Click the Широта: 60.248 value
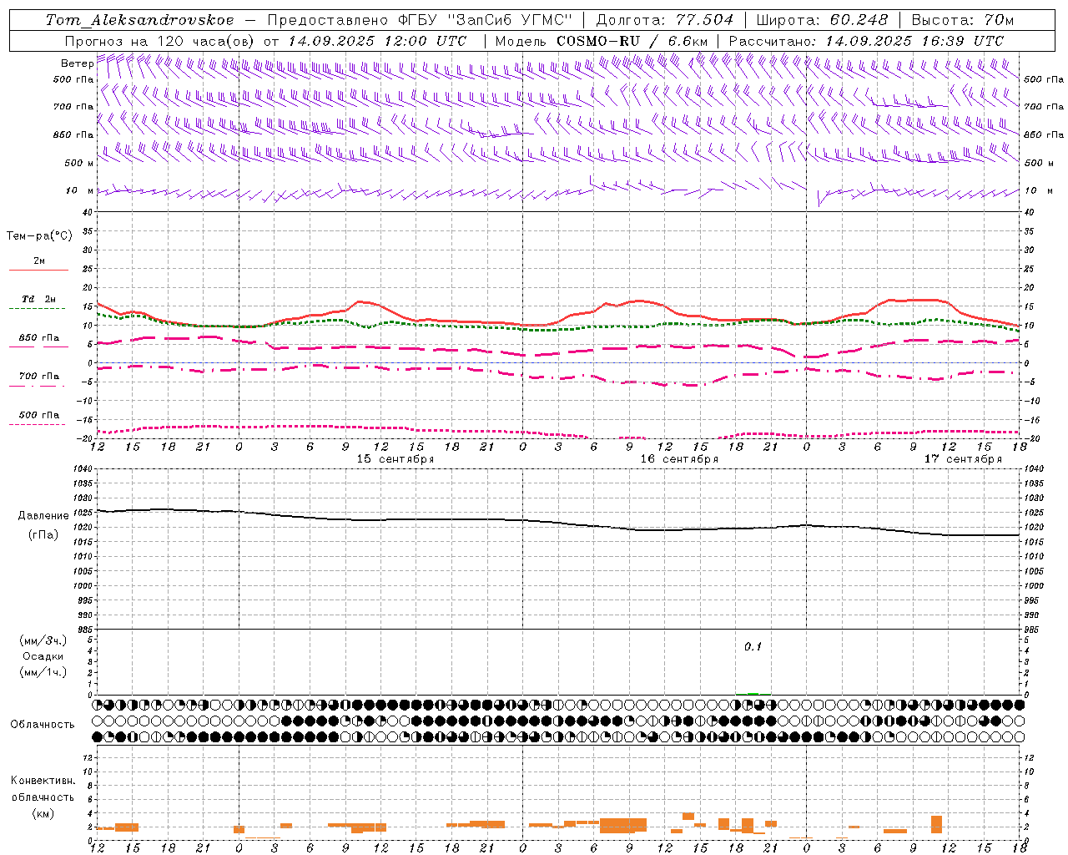1068x855 pixels. [824, 20]
